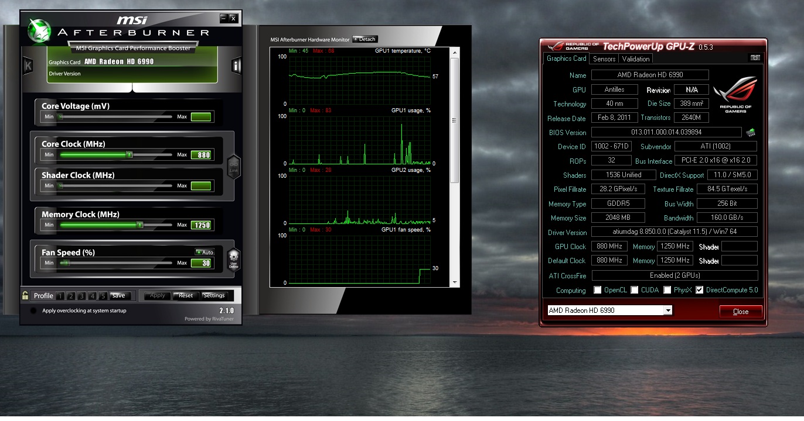The height and width of the screenshot is (421, 804).
Task: Detach the Hardware Monitor window
Action: click(x=364, y=39)
